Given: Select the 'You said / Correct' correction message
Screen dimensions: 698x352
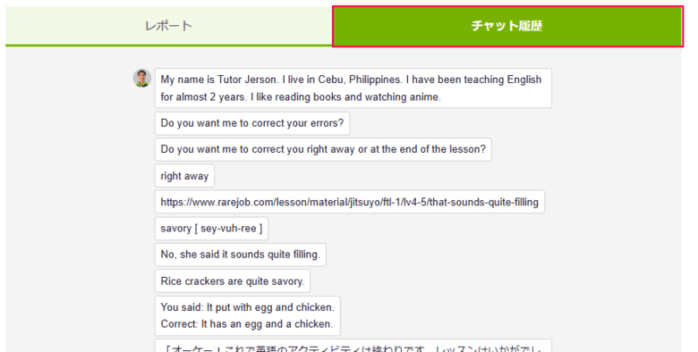Looking at the screenshot, I should click(248, 316).
